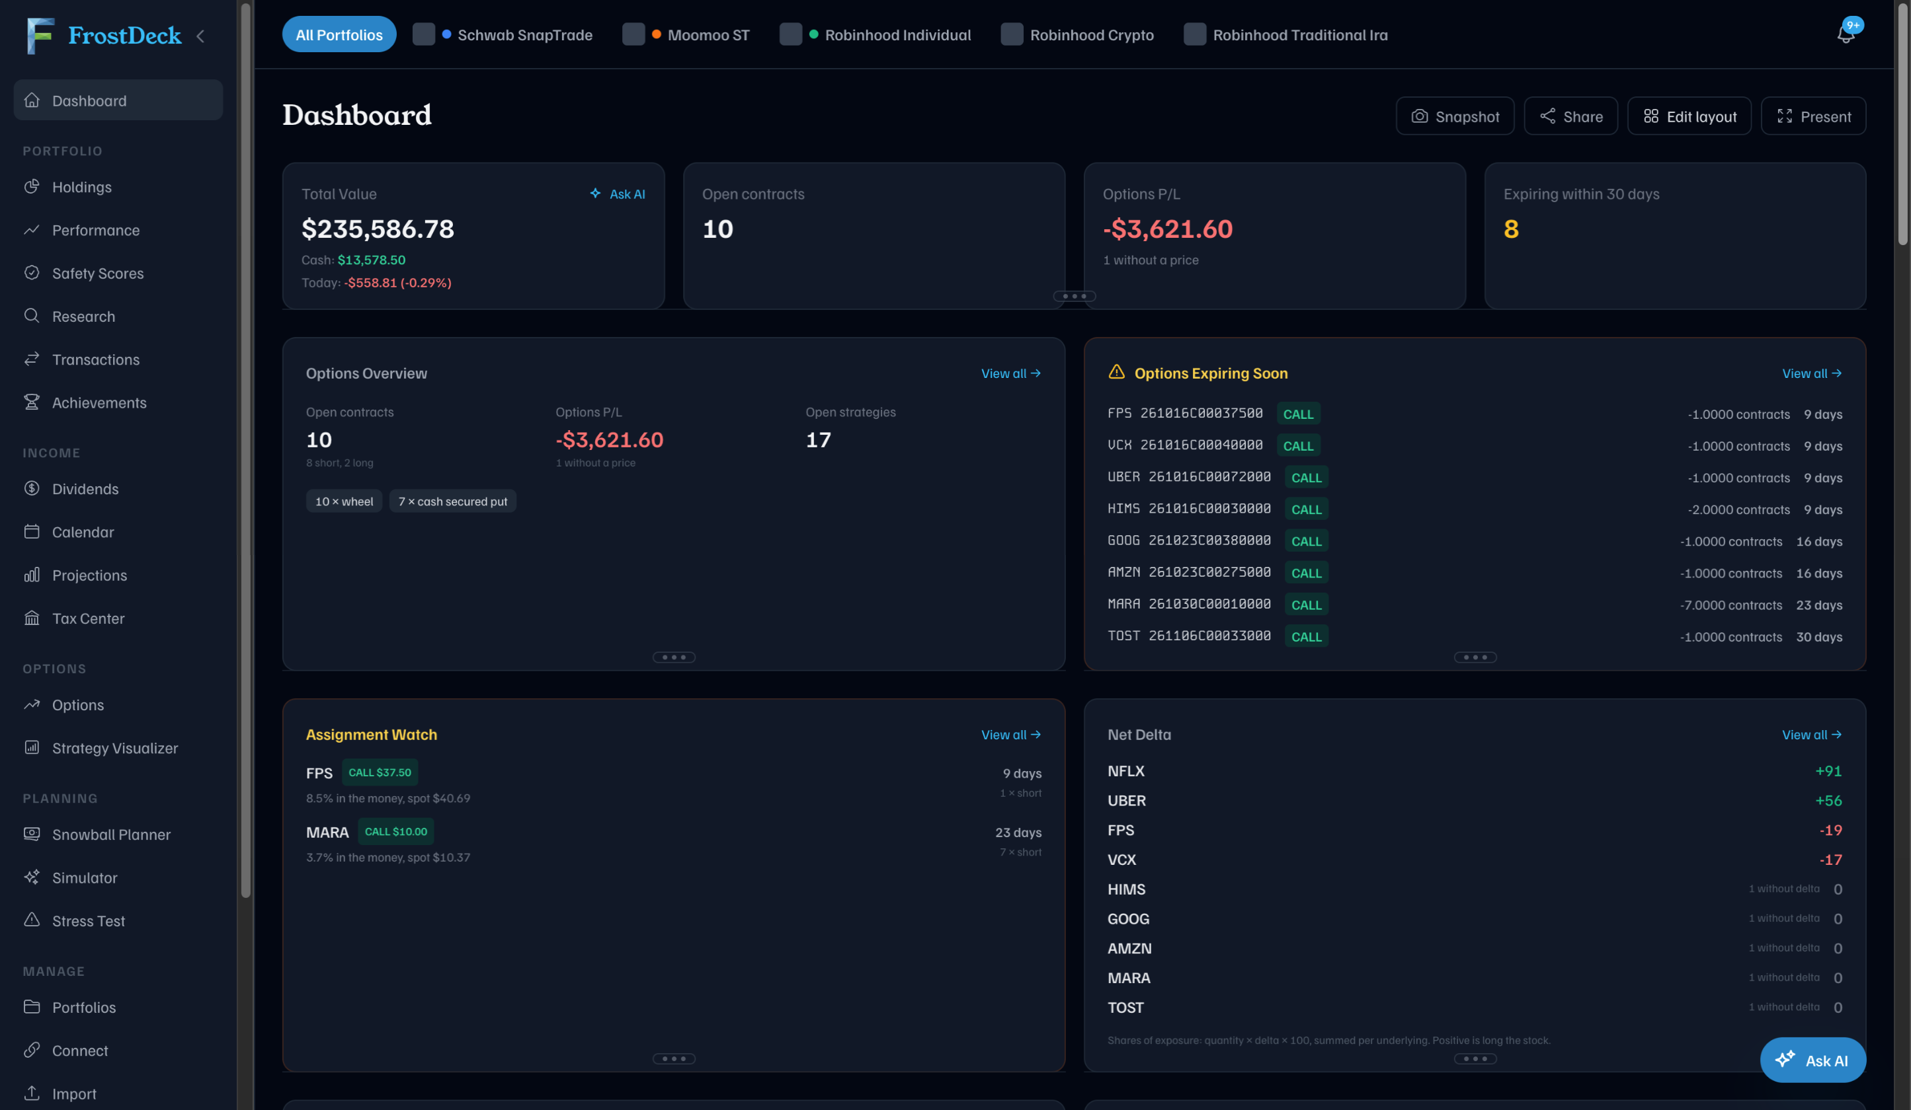Open Dashboard in the sidebar

[118, 100]
